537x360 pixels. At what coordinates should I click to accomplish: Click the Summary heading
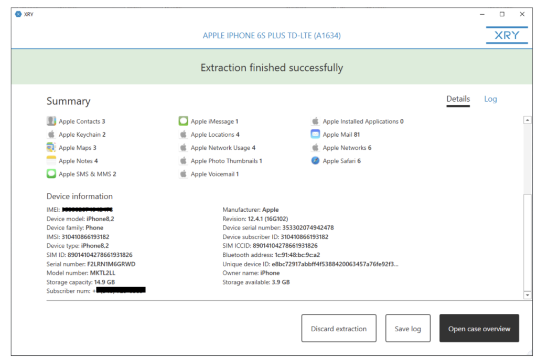point(69,101)
